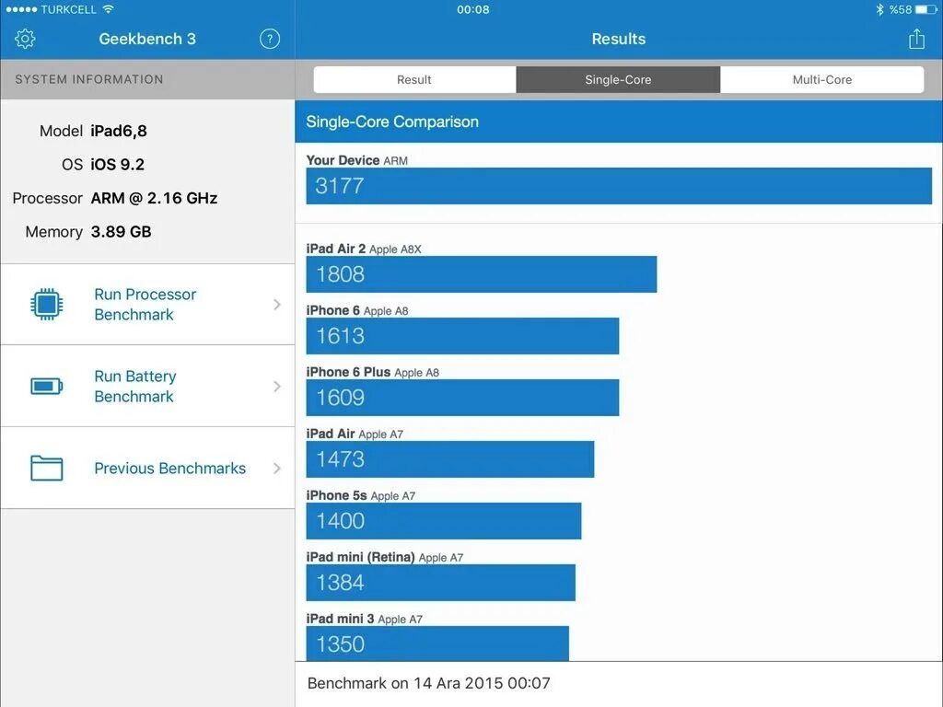Tap the battery benchmark icon
Viewport: 943px width, 707px height.
coord(47,386)
